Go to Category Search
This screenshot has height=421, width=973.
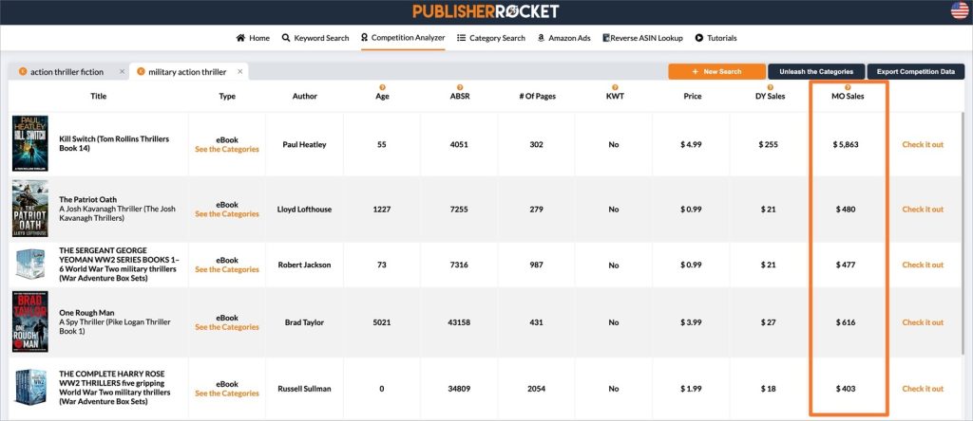(491, 38)
